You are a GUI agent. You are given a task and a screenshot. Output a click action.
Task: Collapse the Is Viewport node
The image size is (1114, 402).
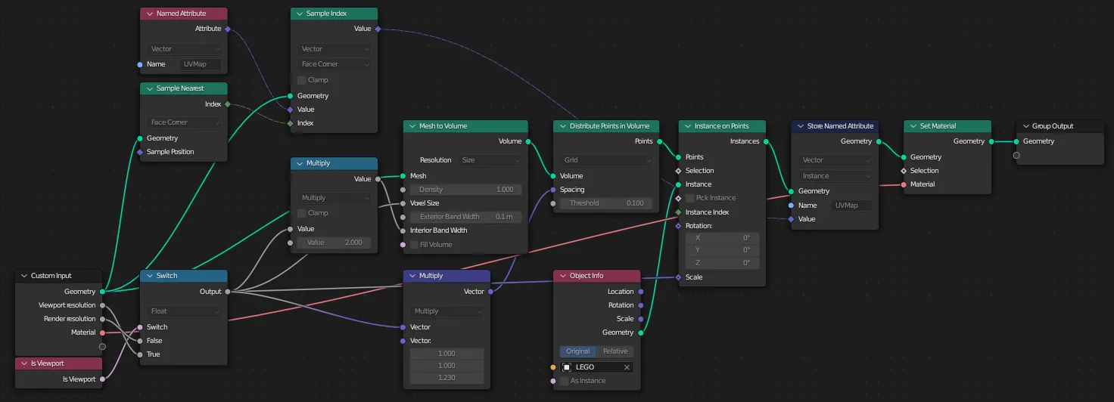(23, 363)
